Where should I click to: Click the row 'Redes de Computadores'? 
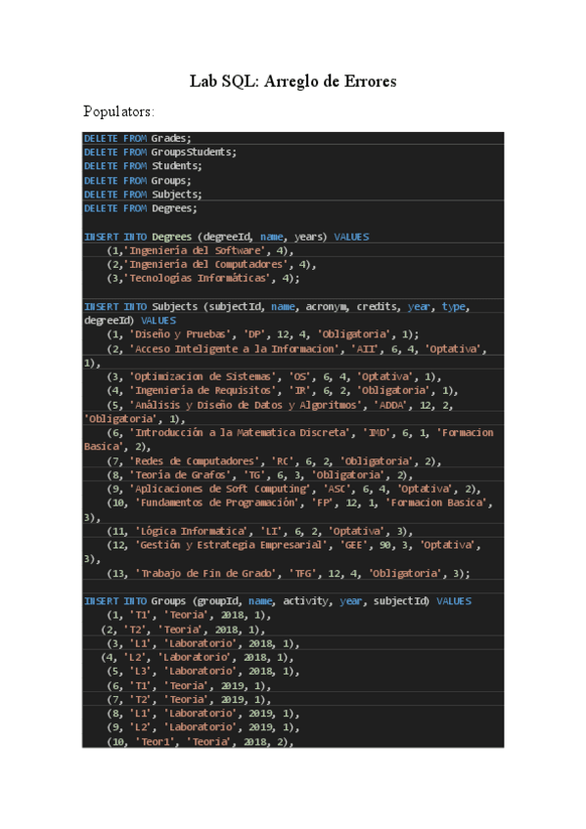pyautogui.click(x=274, y=461)
